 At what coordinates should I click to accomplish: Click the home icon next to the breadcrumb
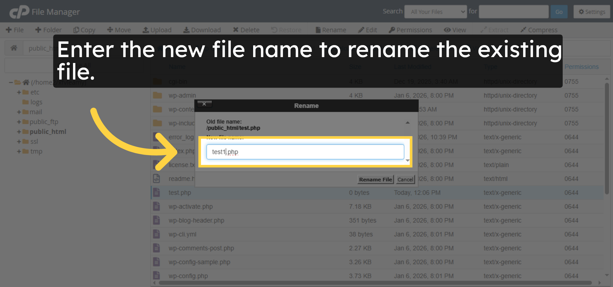point(14,48)
